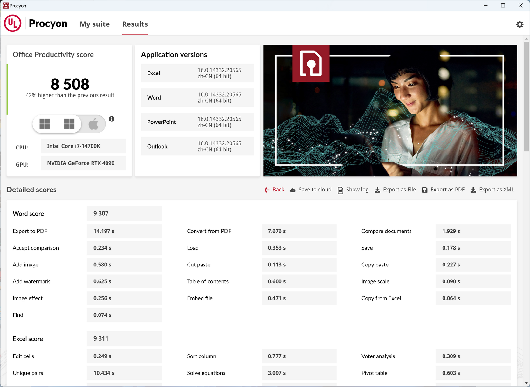Select the Apple macOS platform icon
The image size is (530, 387).
pos(93,124)
